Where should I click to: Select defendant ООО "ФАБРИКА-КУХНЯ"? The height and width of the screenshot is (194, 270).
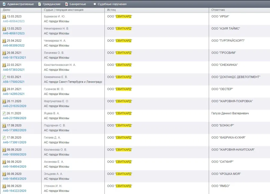pos(228,138)
